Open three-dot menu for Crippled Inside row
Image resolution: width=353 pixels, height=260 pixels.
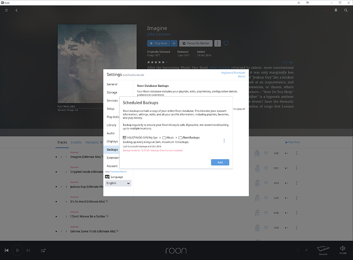(297, 168)
